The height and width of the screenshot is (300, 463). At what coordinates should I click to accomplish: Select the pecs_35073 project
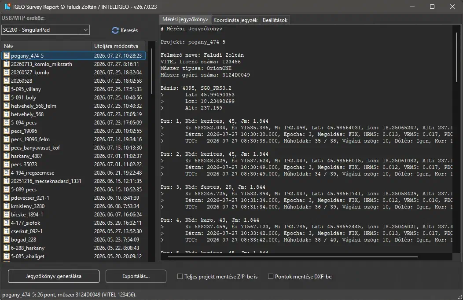click(73, 165)
